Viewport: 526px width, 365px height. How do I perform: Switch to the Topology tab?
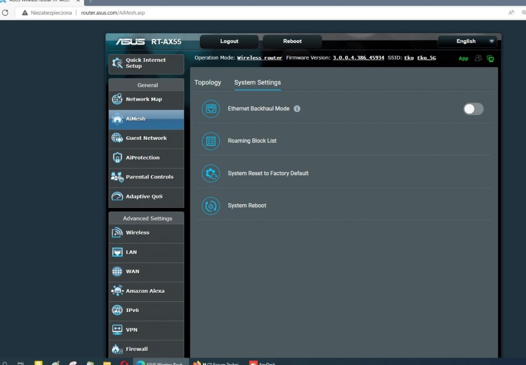208,82
